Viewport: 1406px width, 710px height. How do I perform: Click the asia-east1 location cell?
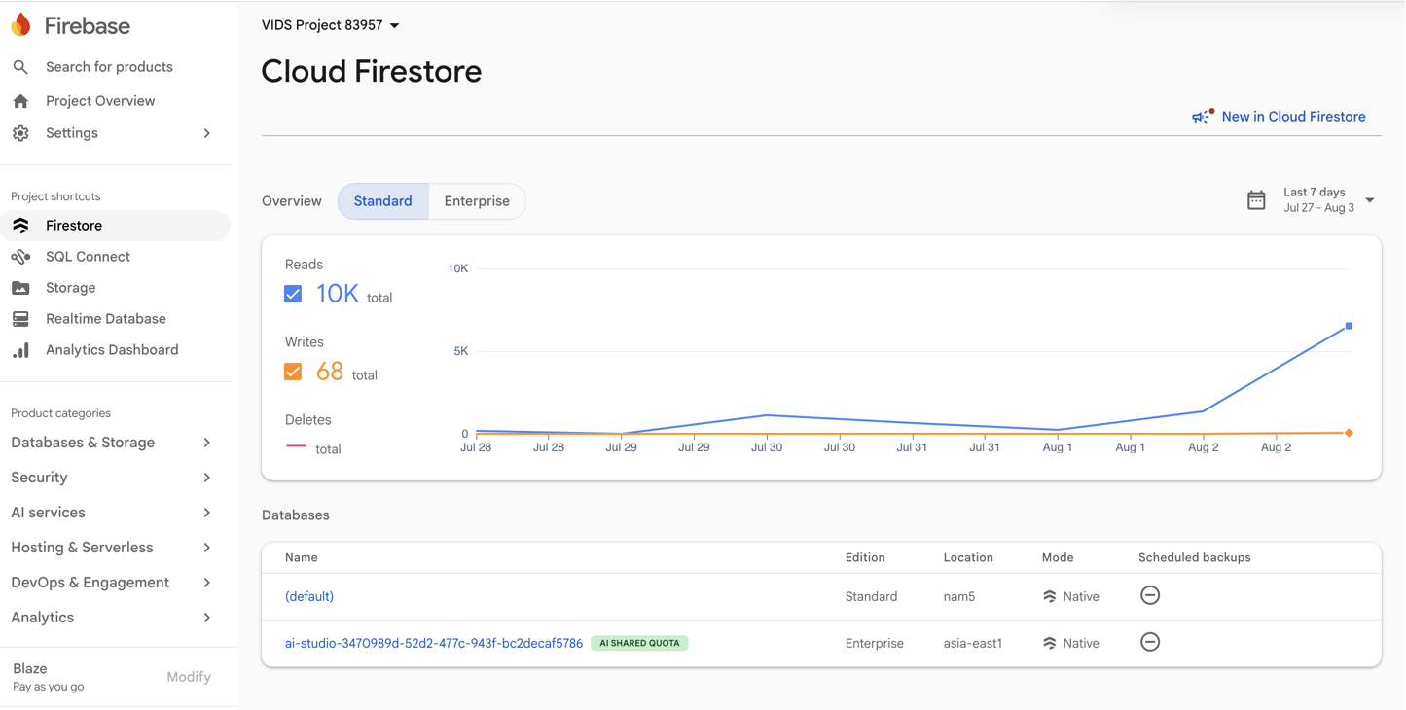(x=973, y=644)
